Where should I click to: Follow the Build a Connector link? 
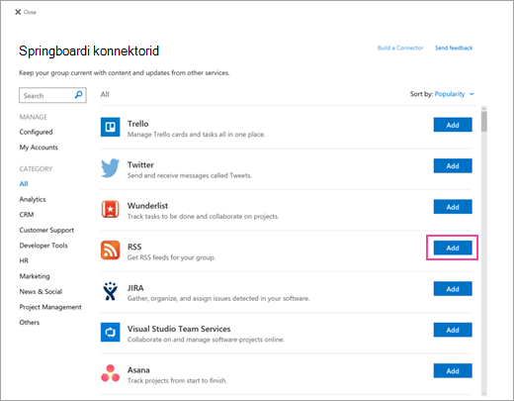[x=400, y=48]
